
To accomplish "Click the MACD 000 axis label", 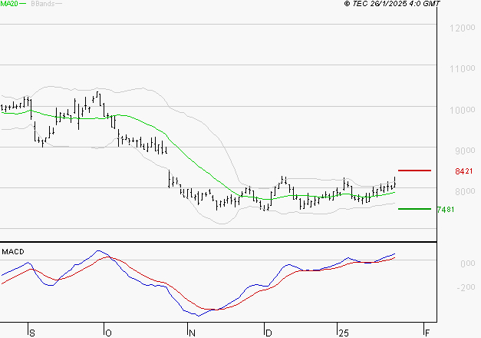I will click(x=467, y=263).
